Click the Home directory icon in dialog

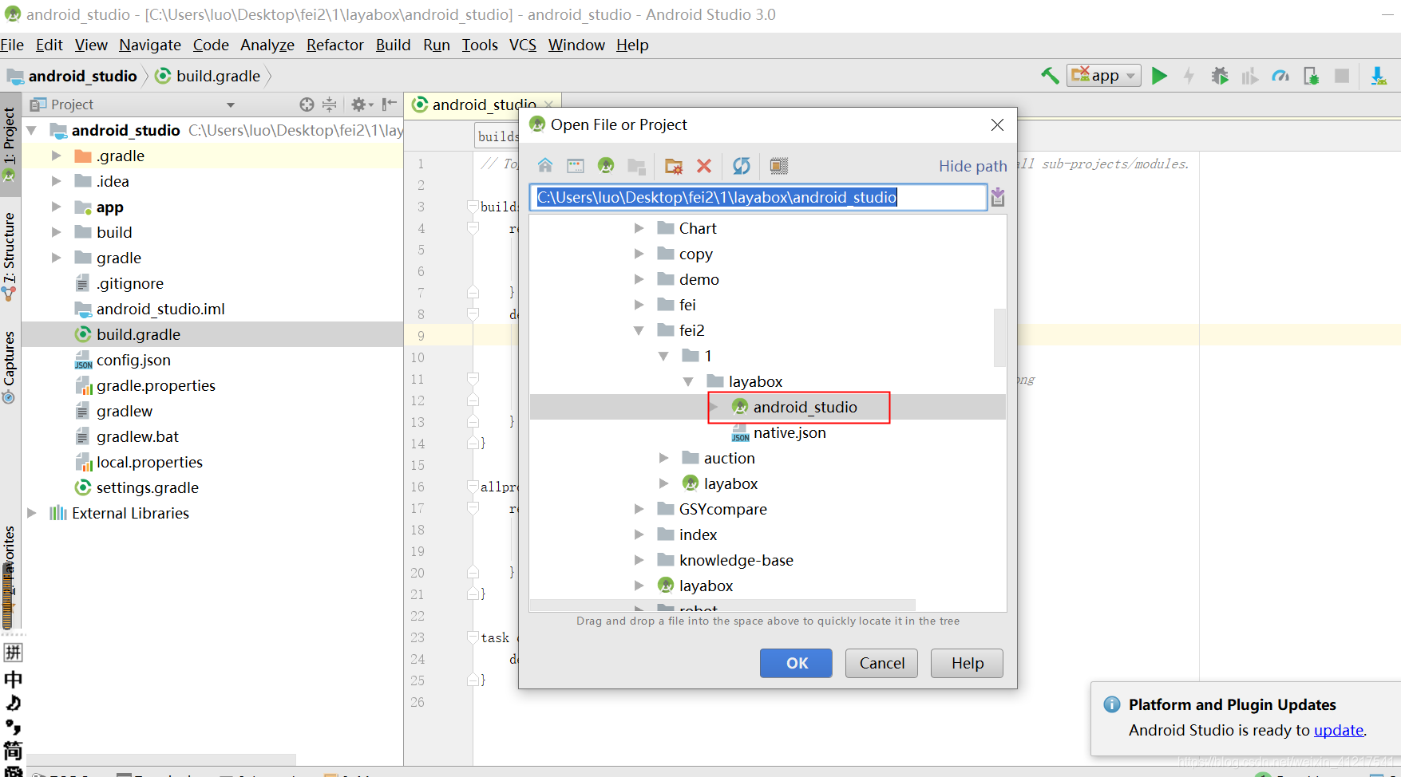point(545,166)
